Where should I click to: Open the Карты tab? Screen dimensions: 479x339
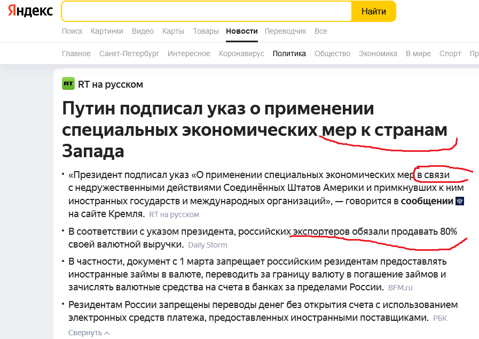pos(173,31)
